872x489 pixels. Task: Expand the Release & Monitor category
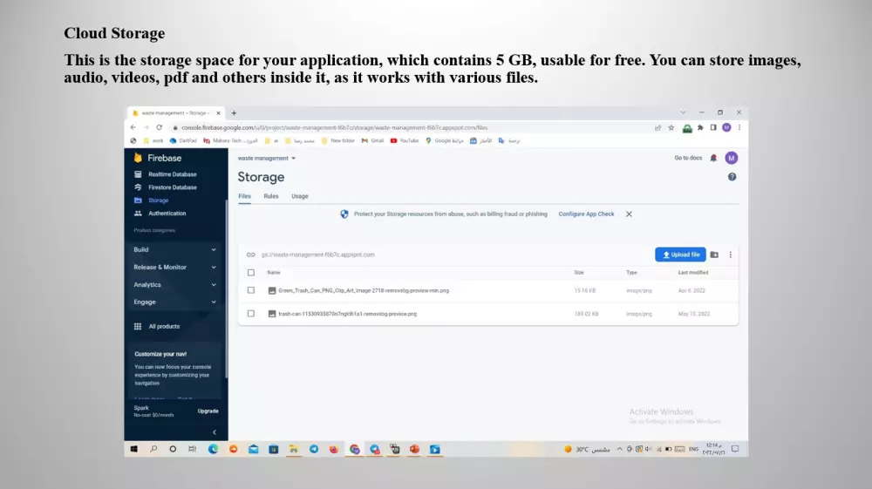coord(174,268)
